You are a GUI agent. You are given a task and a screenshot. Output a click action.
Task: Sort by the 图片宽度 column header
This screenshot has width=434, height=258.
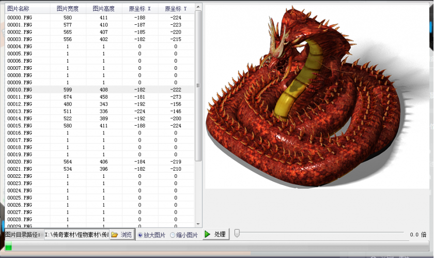pos(68,9)
